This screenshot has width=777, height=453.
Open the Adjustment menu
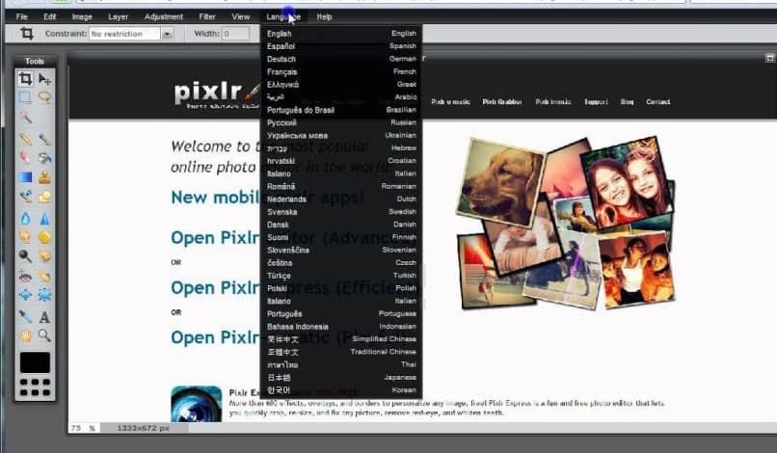164,16
